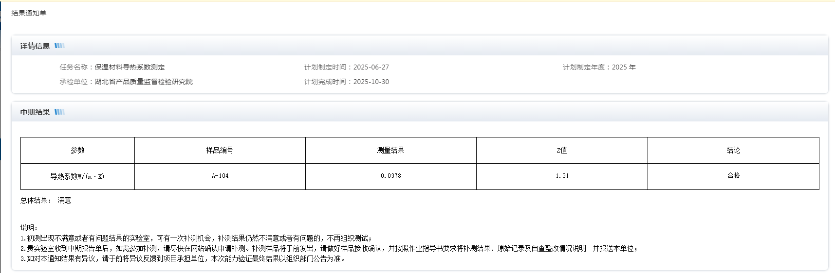Select the measurement result 0.0378 cell
This screenshot has height=273, width=835.
pos(391,176)
